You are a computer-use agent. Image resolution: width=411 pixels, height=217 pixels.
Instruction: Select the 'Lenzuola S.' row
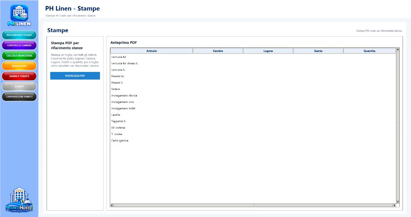[253, 70]
